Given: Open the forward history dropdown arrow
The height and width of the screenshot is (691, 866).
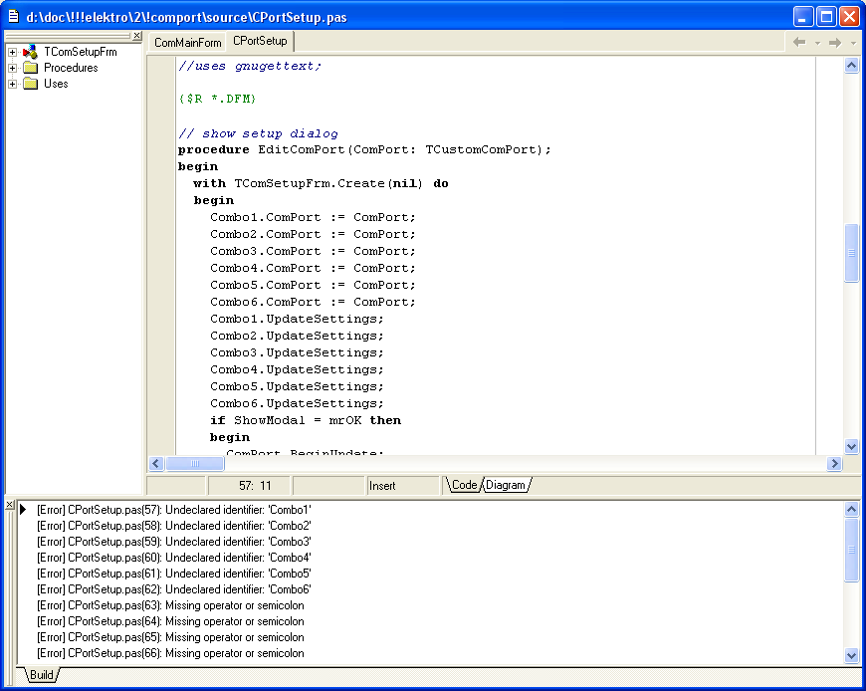Looking at the screenshot, I should pos(853,43).
